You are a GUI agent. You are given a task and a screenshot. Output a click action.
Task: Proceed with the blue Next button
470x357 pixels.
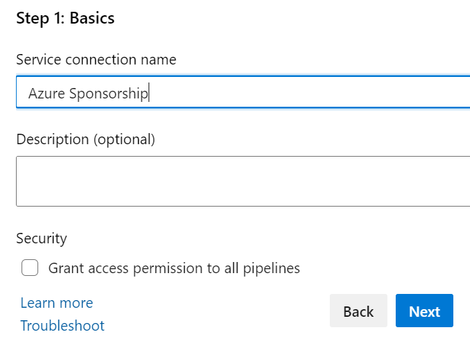tap(424, 311)
